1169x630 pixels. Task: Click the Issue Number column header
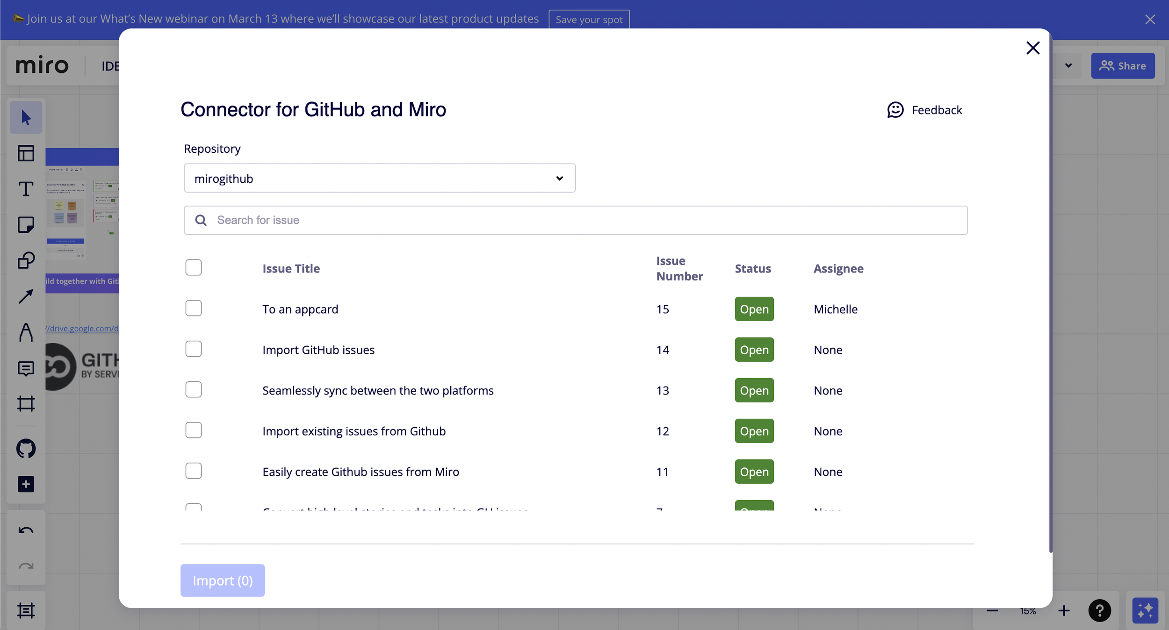(680, 269)
